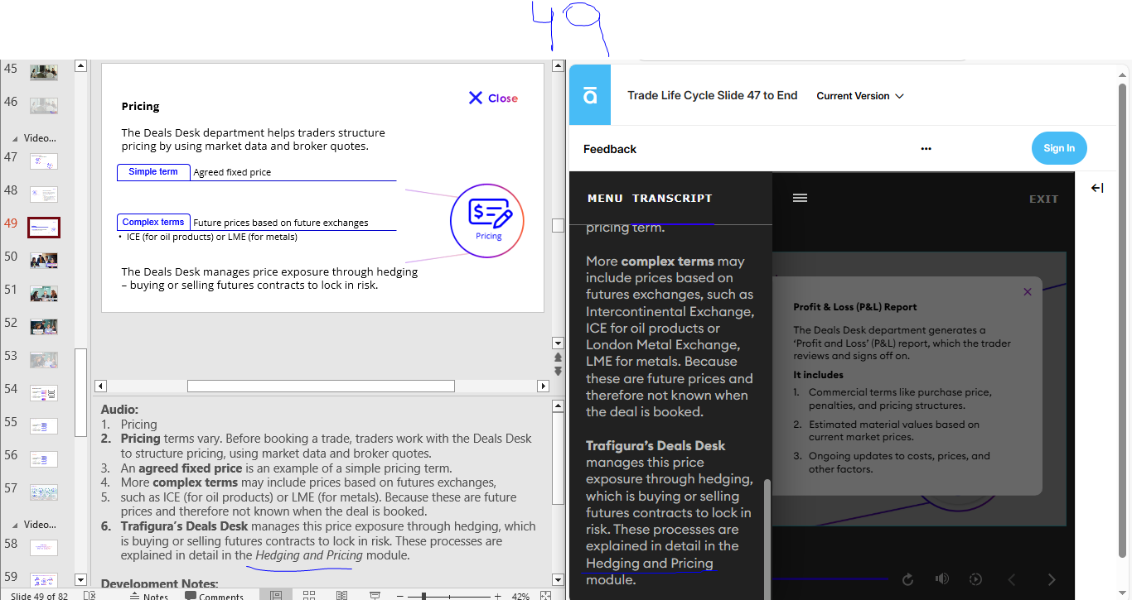This screenshot has height=600, width=1132.
Task: Click the Articulate Review logo icon
Action: 590,96
